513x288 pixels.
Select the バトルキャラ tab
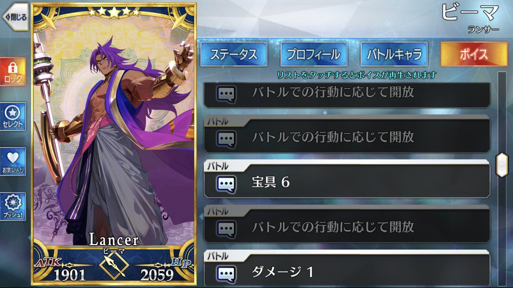tap(394, 54)
